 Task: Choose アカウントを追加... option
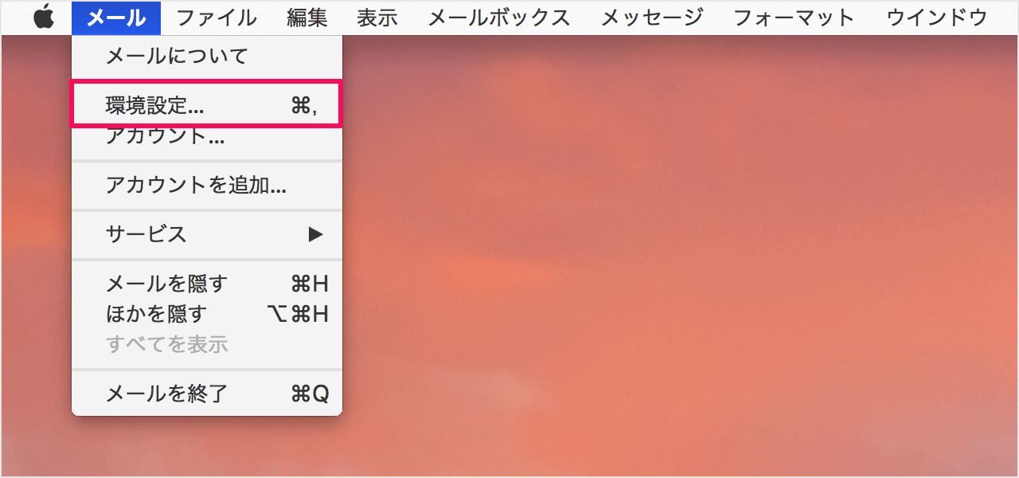click(x=207, y=186)
